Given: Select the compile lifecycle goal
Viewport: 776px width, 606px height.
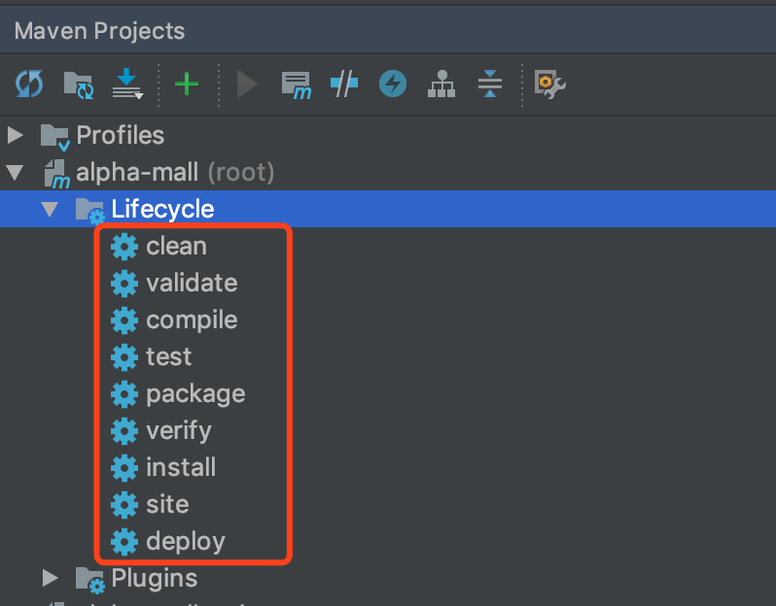Looking at the screenshot, I should [x=191, y=320].
